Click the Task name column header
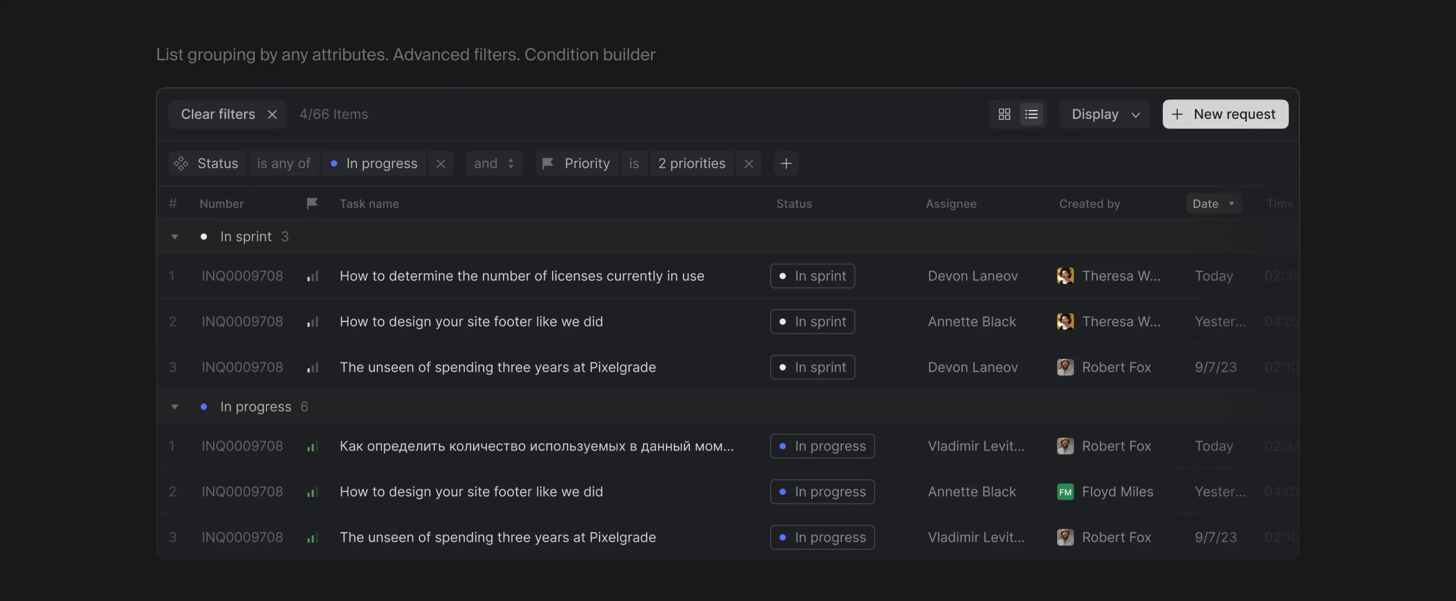Viewport: 1456px width, 601px height. [x=369, y=203]
